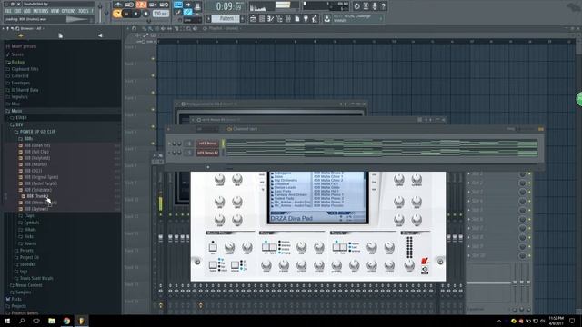Adjust the master pitch slider
Image resolution: width=582 pixels, height=327 pixels.
[106, 12]
